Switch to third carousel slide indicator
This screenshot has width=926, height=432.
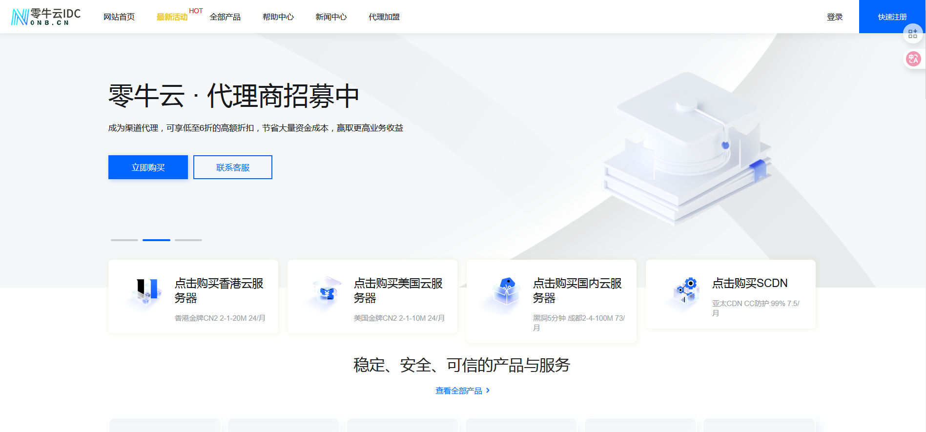click(x=188, y=240)
